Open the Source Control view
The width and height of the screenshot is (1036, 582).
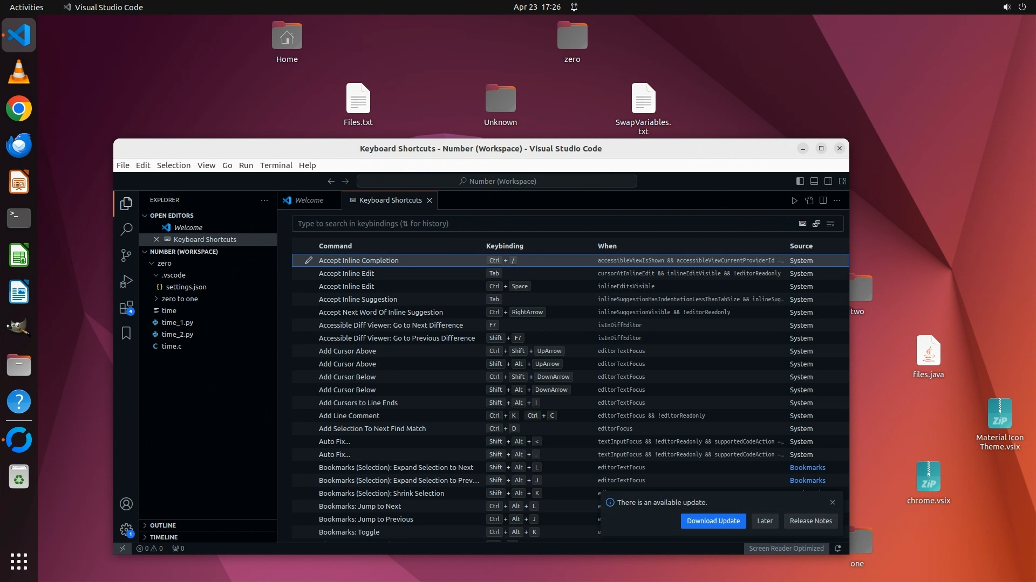click(x=126, y=255)
